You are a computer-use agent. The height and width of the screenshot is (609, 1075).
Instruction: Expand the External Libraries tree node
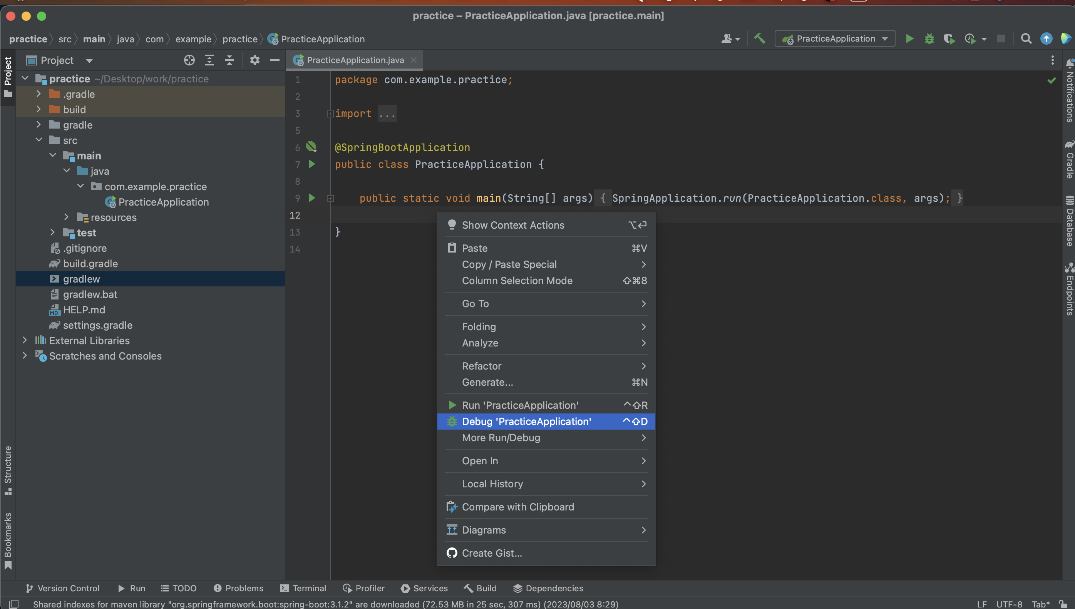click(25, 340)
